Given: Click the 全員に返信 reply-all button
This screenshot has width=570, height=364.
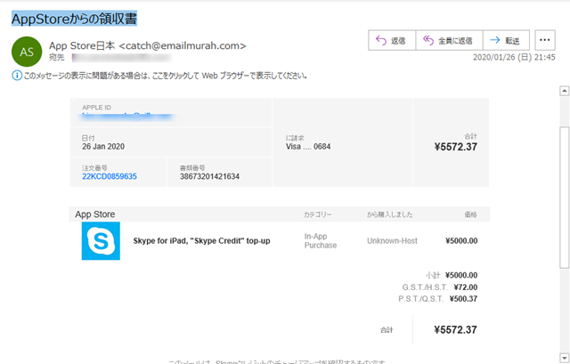Looking at the screenshot, I should coord(449,40).
